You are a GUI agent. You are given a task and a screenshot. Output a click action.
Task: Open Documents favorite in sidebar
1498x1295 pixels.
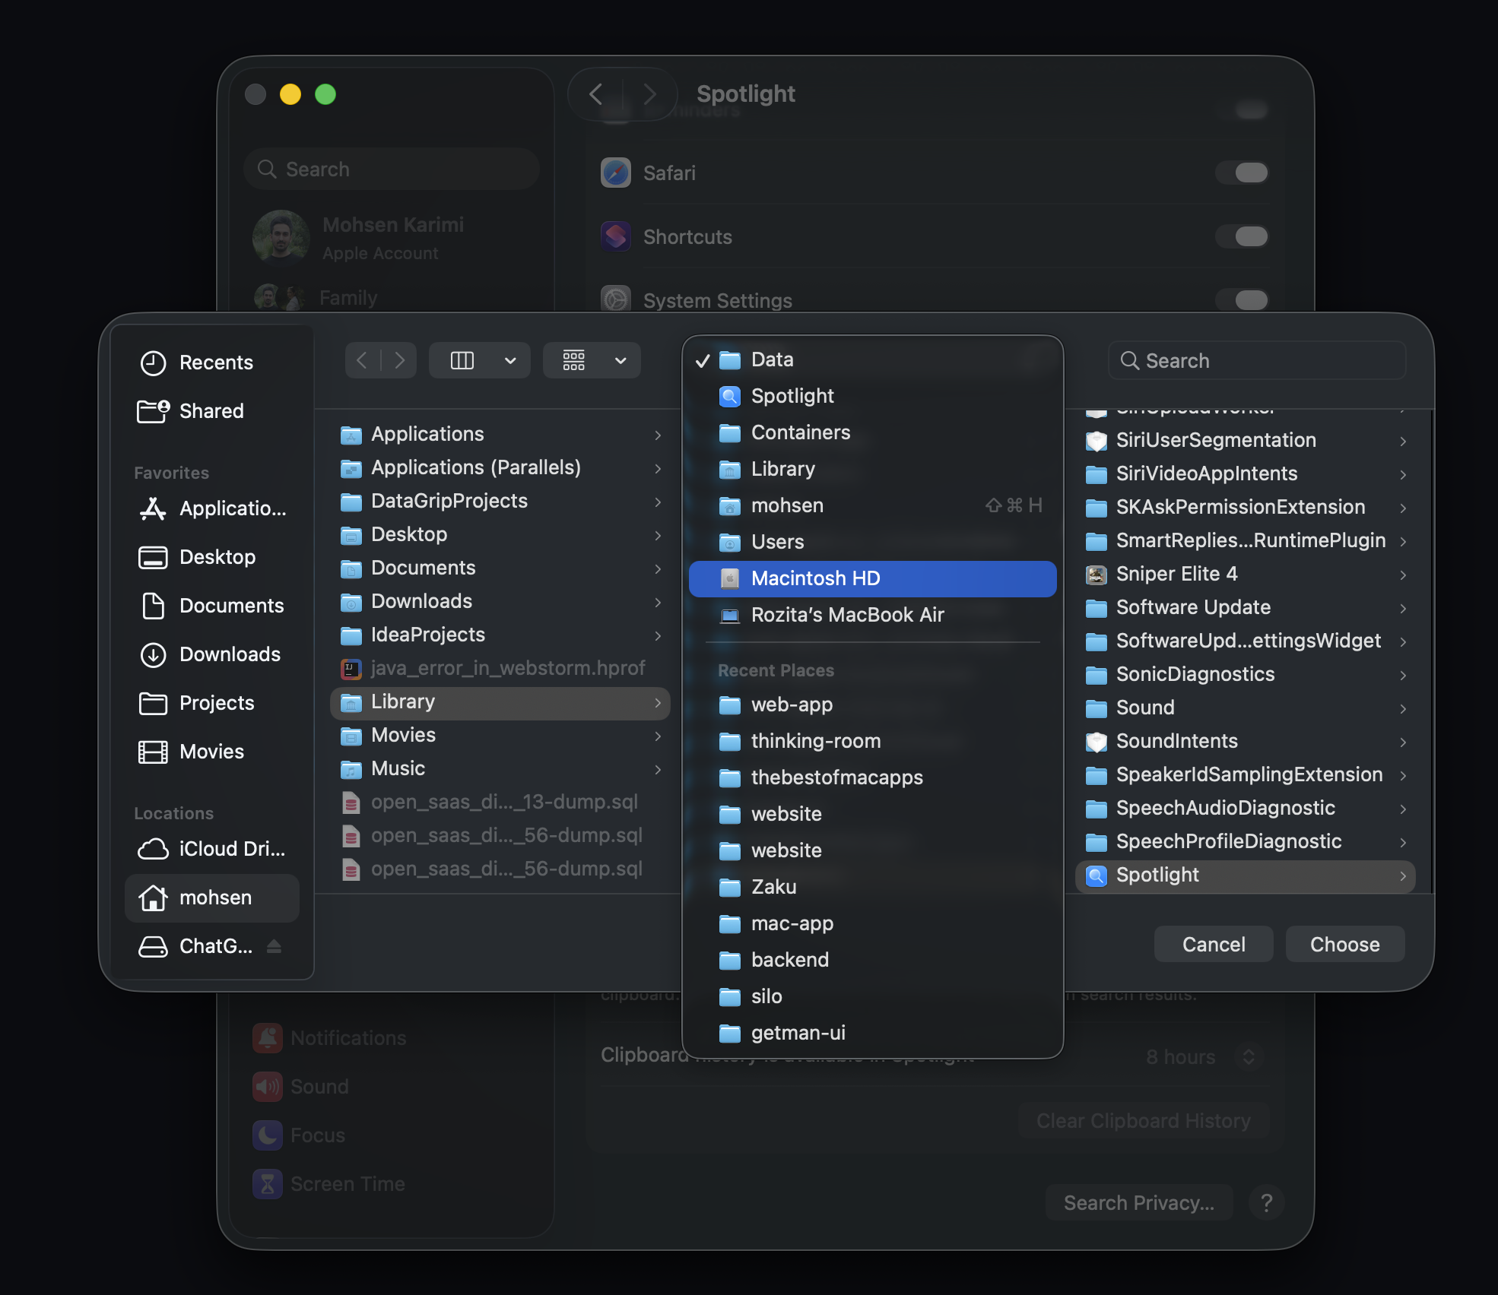[211, 606]
